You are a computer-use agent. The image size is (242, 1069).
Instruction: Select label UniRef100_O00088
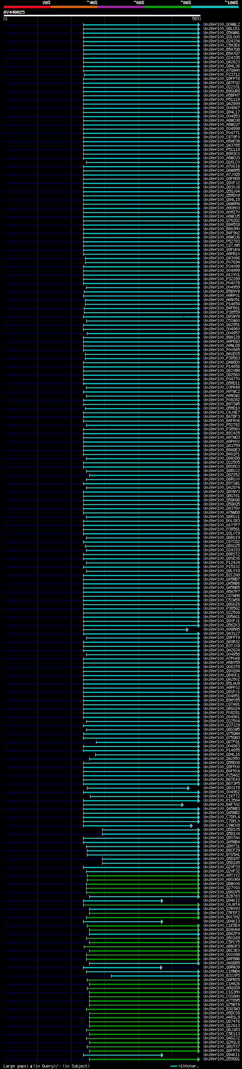click(222, 954)
